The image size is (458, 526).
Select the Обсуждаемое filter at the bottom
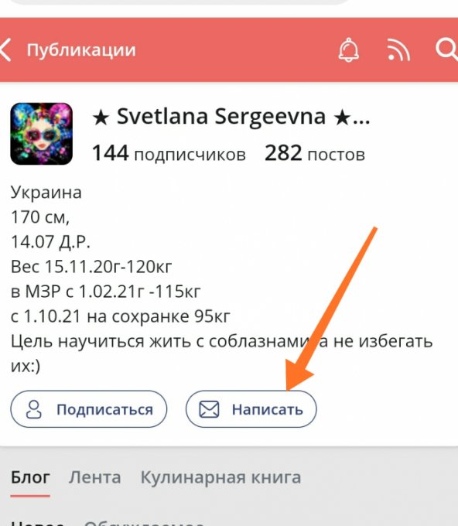[x=144, y=524]
